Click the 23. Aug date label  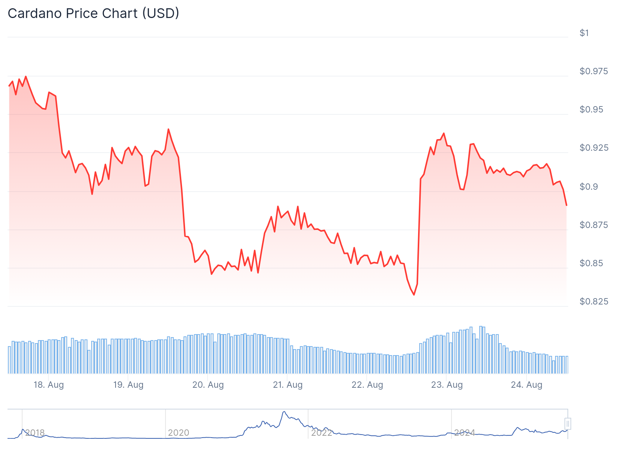pos(447,385)
